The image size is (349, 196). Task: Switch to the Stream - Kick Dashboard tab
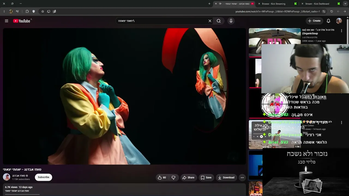pos(320,4)
